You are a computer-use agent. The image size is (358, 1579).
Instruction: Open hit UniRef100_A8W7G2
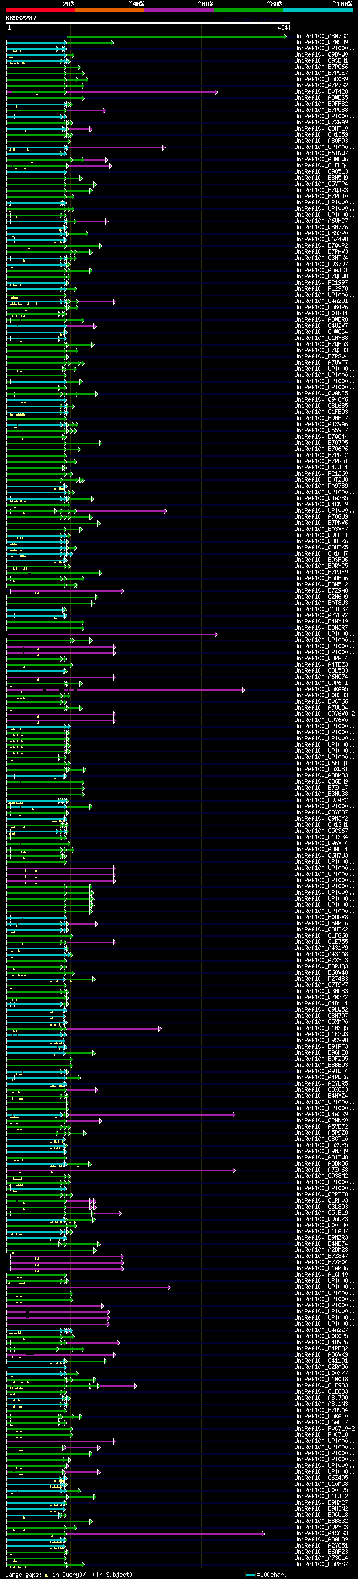(x=321, y=36)
